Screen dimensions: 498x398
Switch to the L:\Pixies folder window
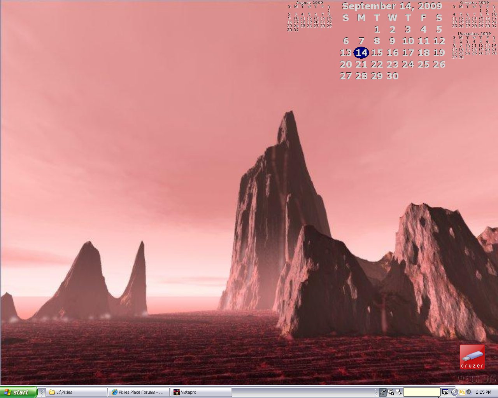(x=76, y=392)
